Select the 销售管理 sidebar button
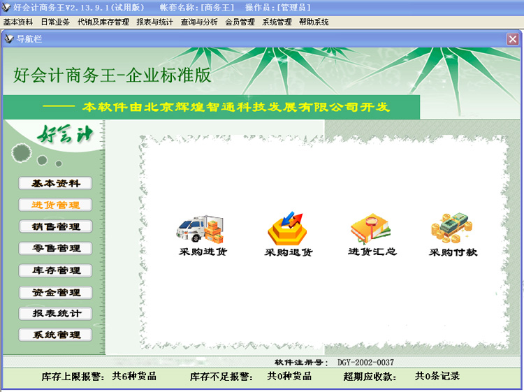This screenshot has width=524, height=392. pyautogui.click(x=55, y=226)
